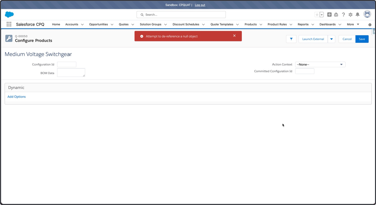Click the Medium Voltage Switchgear heading
Image resolution: width=376 pixels, height=205 pixels.
(38, 54)
